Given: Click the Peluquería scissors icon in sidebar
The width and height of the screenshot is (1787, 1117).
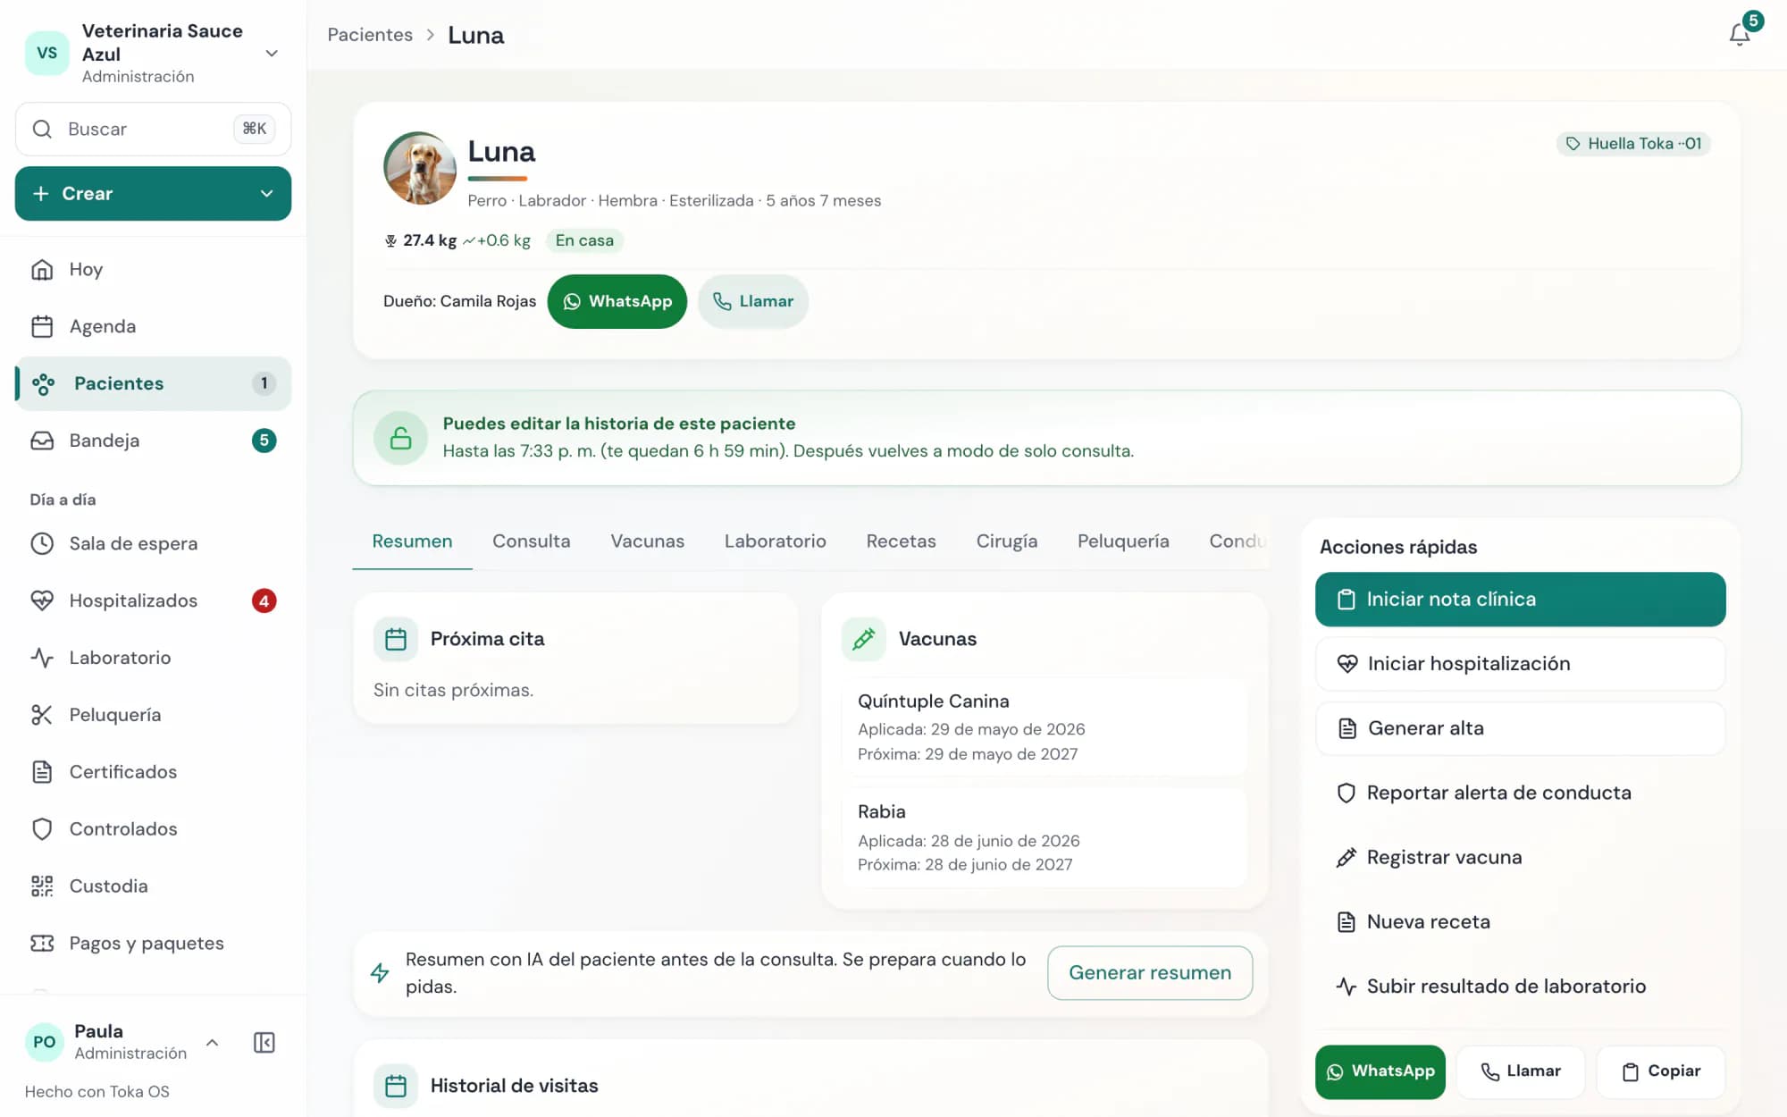Looking at the screenshot, I should point(42,715).
